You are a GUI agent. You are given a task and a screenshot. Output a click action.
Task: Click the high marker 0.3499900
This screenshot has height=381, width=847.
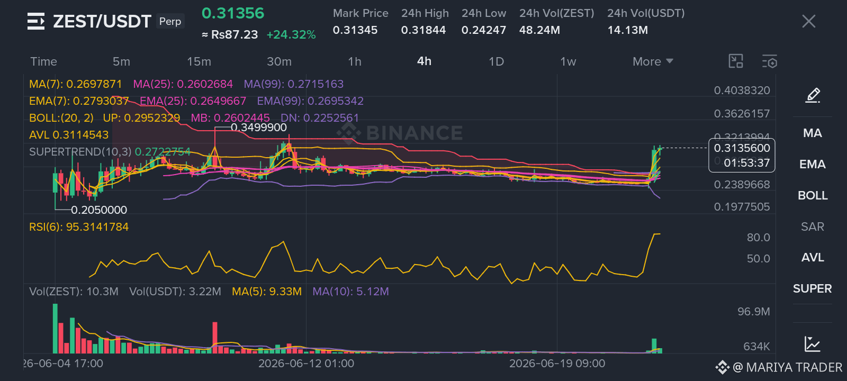tap(259, 128)
